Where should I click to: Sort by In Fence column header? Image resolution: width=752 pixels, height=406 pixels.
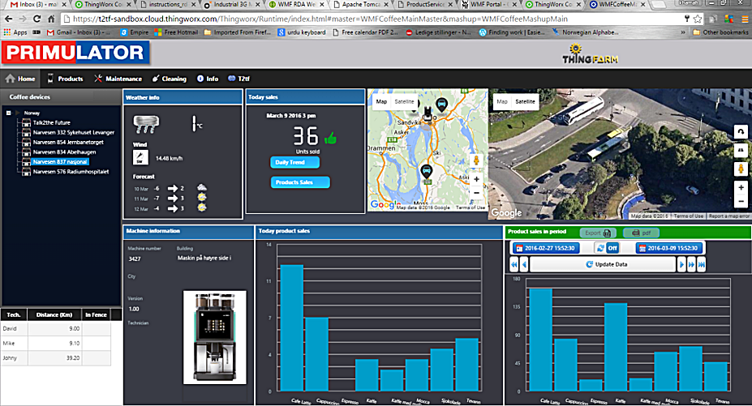(96, 315)
